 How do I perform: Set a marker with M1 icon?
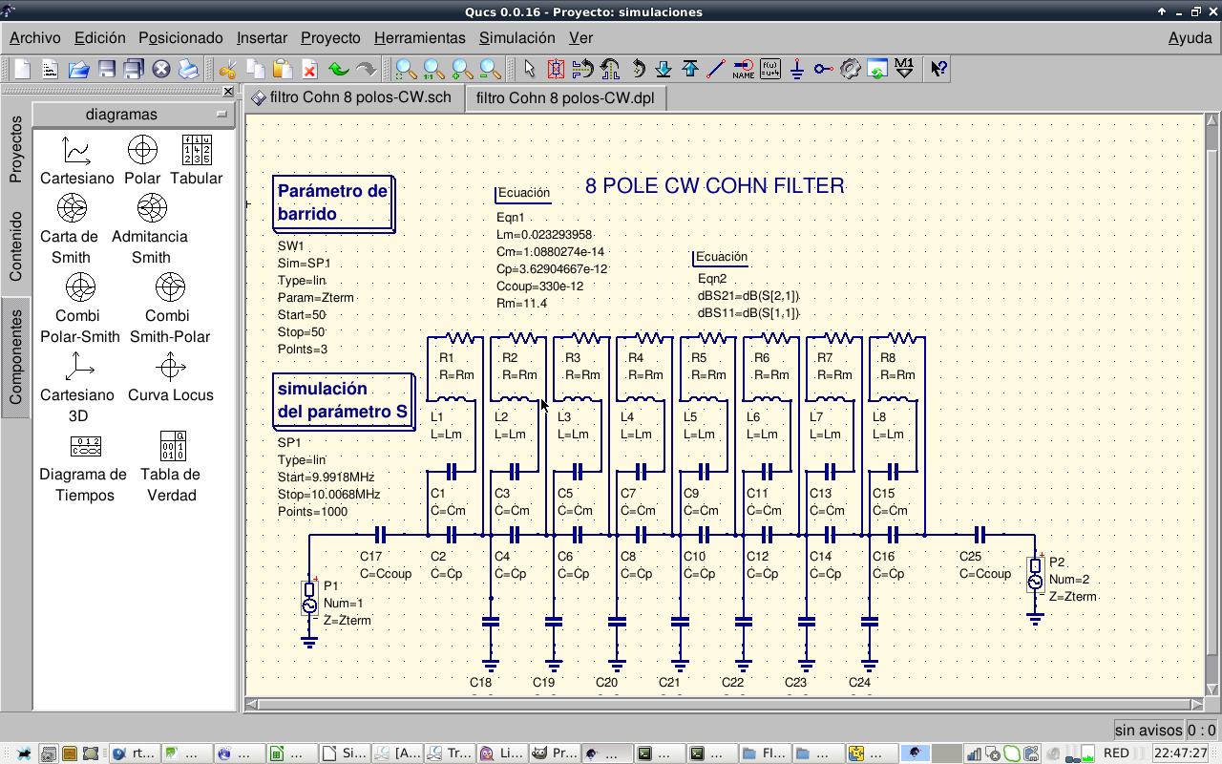pos(904,69)
